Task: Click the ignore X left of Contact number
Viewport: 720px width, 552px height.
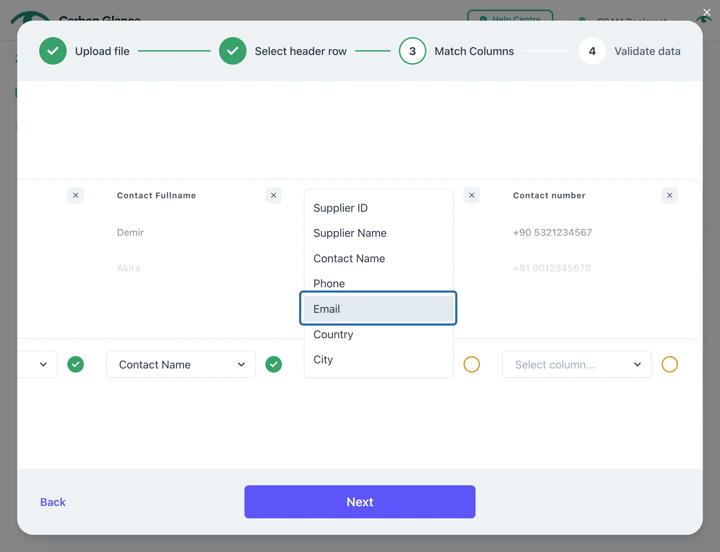Action: point(472,195)
